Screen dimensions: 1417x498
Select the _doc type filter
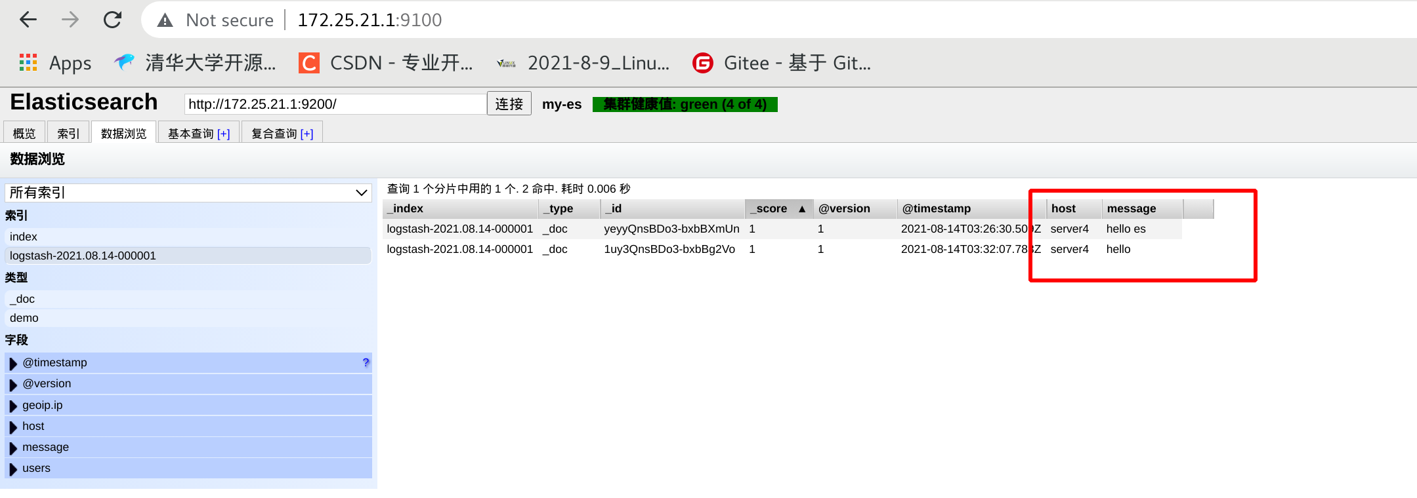pyautogui.click(x=188, y=299)
